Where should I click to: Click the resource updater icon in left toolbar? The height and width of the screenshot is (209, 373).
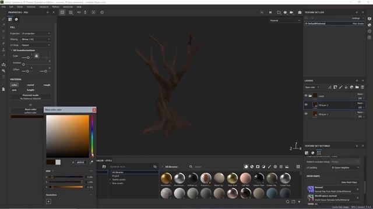pyautogui.click(x=3, y=71)
